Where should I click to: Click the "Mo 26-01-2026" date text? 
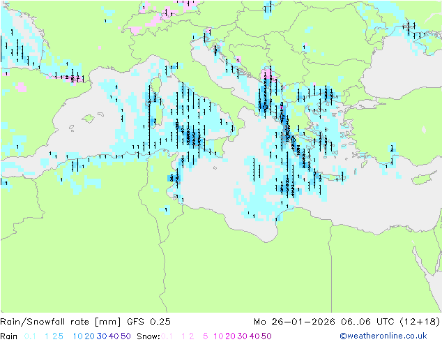coord(294,322)
